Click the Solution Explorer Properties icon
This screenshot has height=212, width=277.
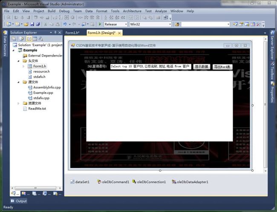coord(14,39)
